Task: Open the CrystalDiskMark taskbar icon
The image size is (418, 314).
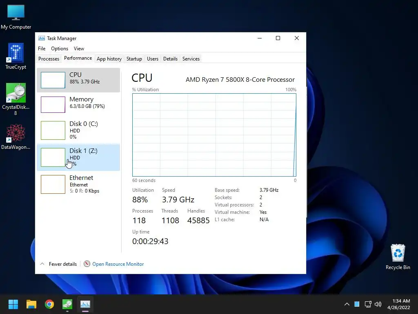Action: point(67,304)
